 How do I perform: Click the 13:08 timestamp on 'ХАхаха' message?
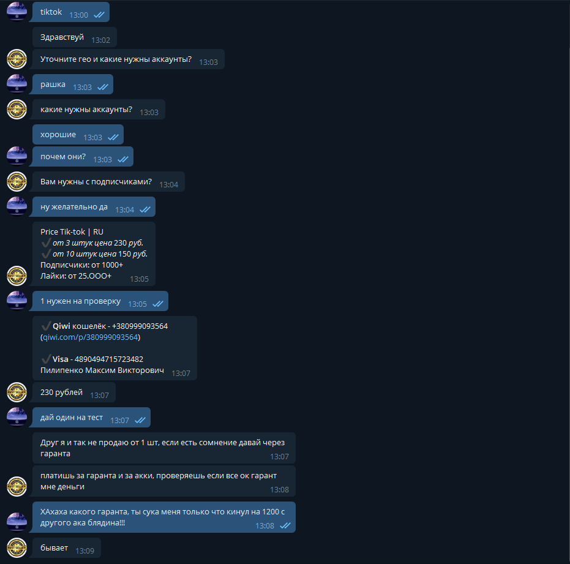click(x=264, y=526)
